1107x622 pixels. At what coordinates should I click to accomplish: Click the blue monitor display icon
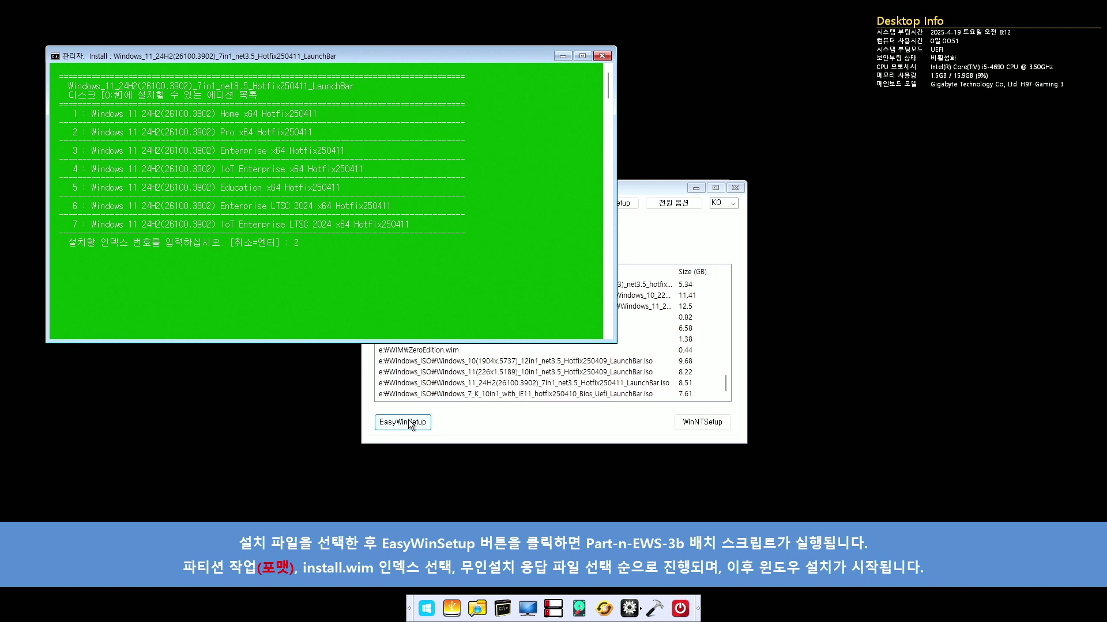pyautogui.click(x=528, y=608)
